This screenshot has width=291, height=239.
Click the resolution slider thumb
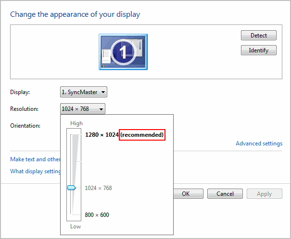tap(72, 188)
